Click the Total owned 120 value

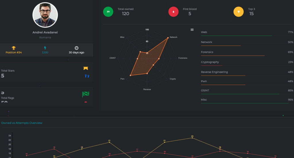click(125, 14)
